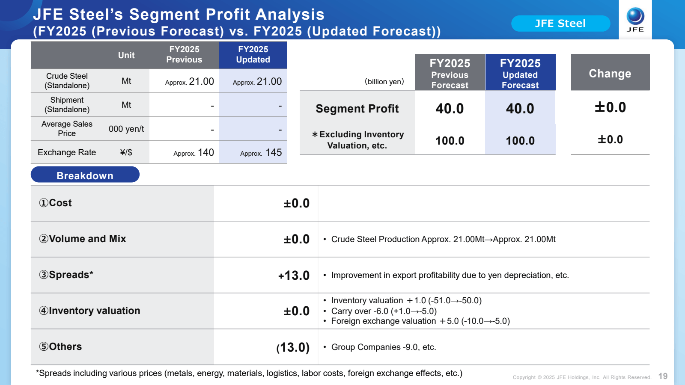Click the Spreads '+13.0' value
685x385 pixels.
[294, 275]
